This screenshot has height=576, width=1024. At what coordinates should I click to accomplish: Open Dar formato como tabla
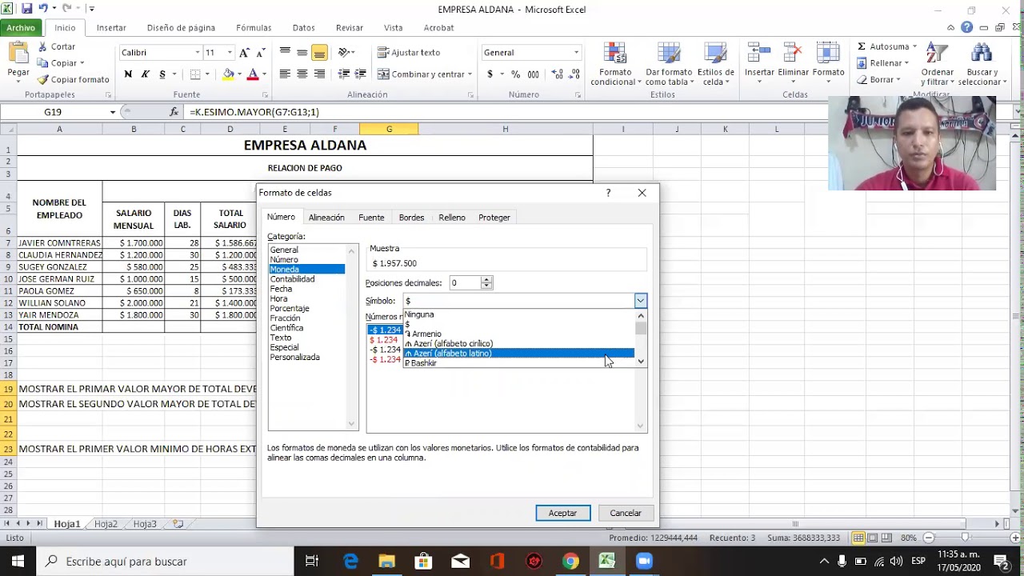pos(668,64)
